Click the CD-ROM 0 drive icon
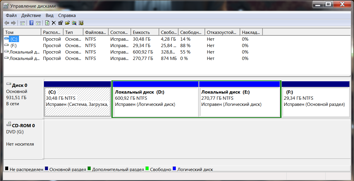354x181 pixels. coord(9,124)
